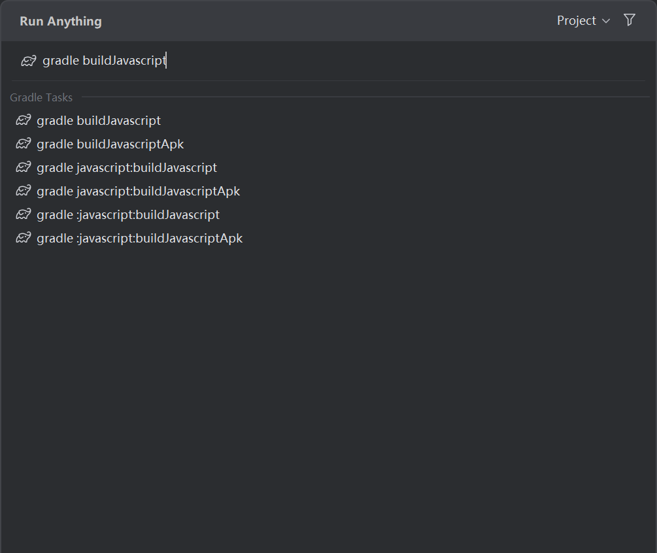
Task: Select "gradle javascript:buildJavascript" from the list
Action: point(126,167)
